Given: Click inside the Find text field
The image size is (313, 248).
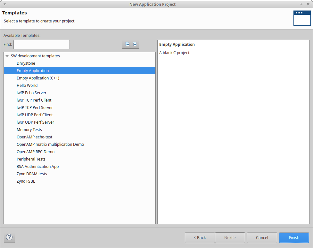Looking at the screenshot, I should coord(41,45).
